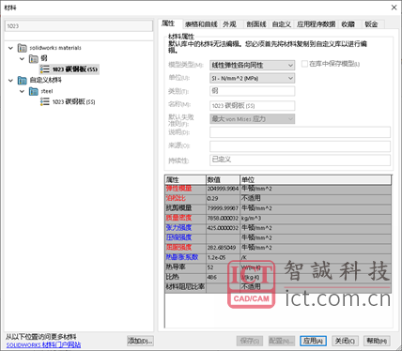Image resolution: width=402 pixels, height=351 pixels.
Task: Select the highlighted 1023 碳钢板 (SS) material icon
Action: [x=45, y=69]
